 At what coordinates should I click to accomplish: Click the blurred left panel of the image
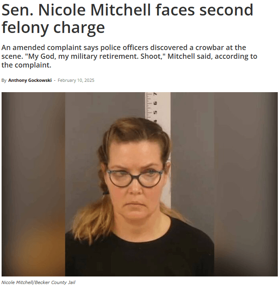(x=33, y=184)
